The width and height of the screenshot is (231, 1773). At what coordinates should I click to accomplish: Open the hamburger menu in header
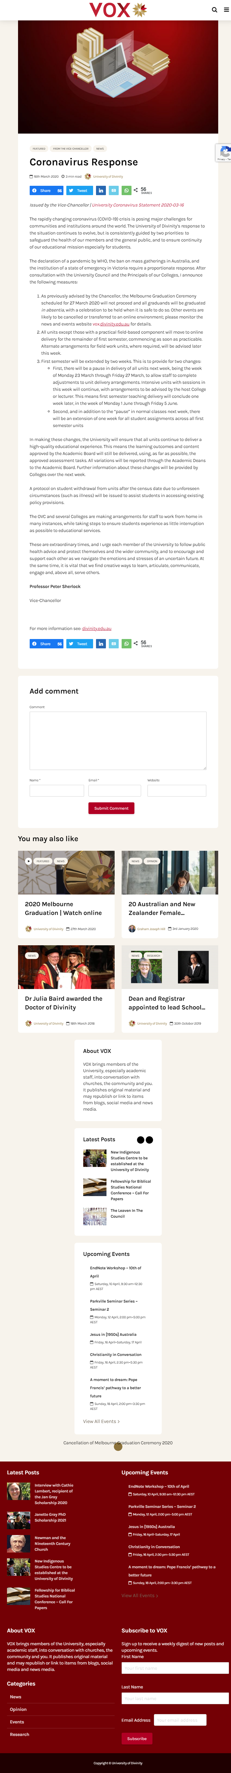(x=226, y=10)
